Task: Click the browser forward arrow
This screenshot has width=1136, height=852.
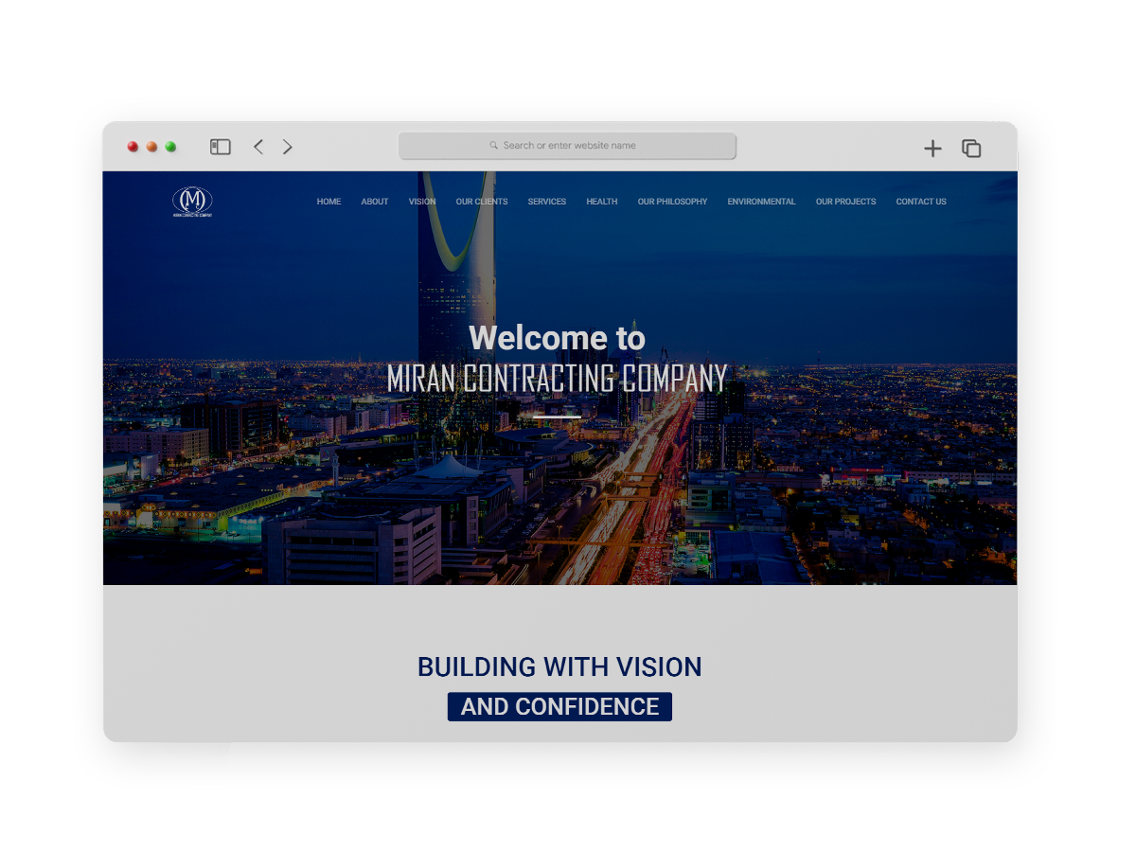Action: coord(288,147)
